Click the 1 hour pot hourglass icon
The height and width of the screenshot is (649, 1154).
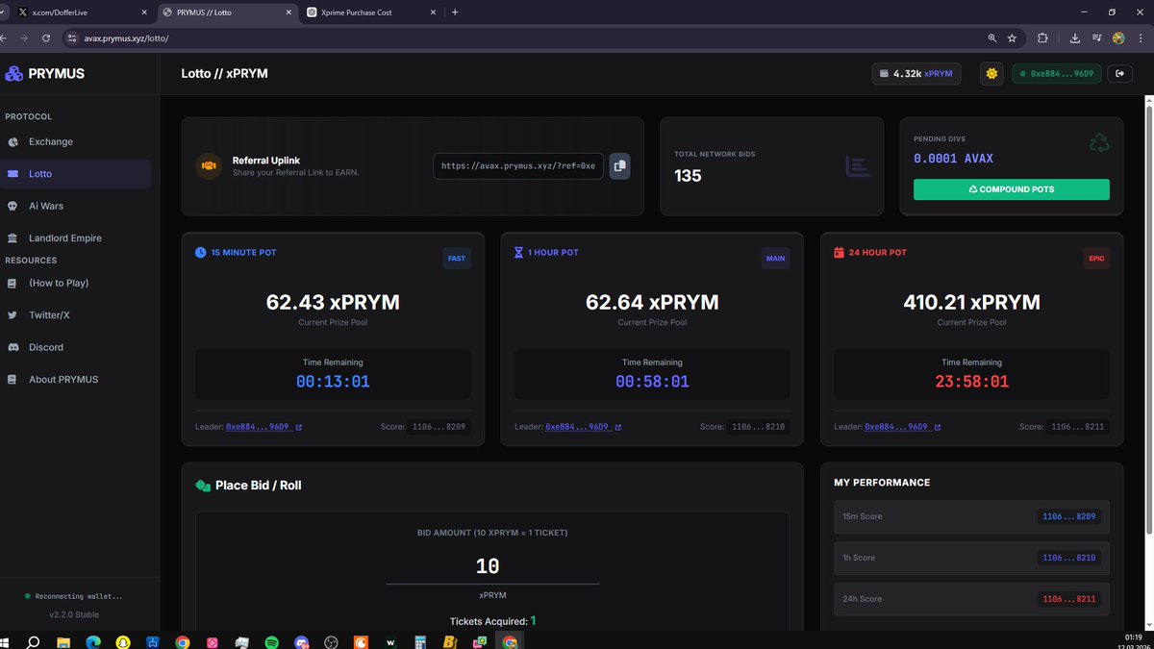coord(519,252)
